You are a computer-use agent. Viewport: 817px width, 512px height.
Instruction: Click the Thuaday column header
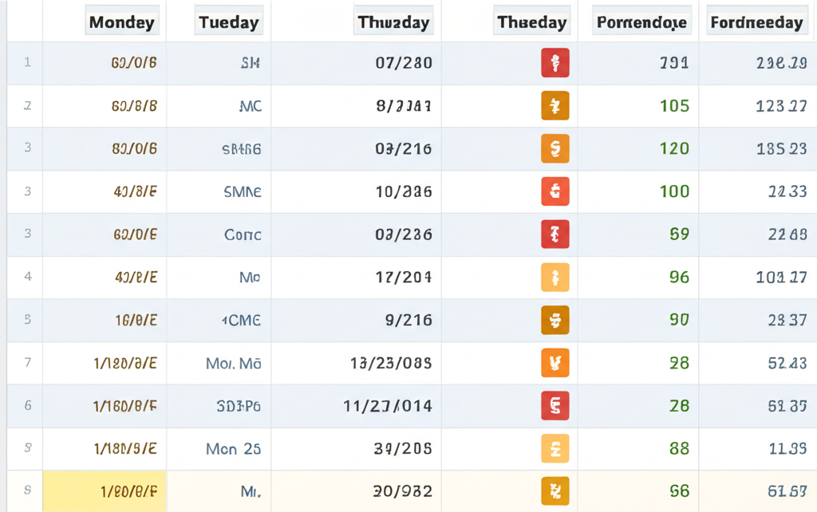pos(393,22)
